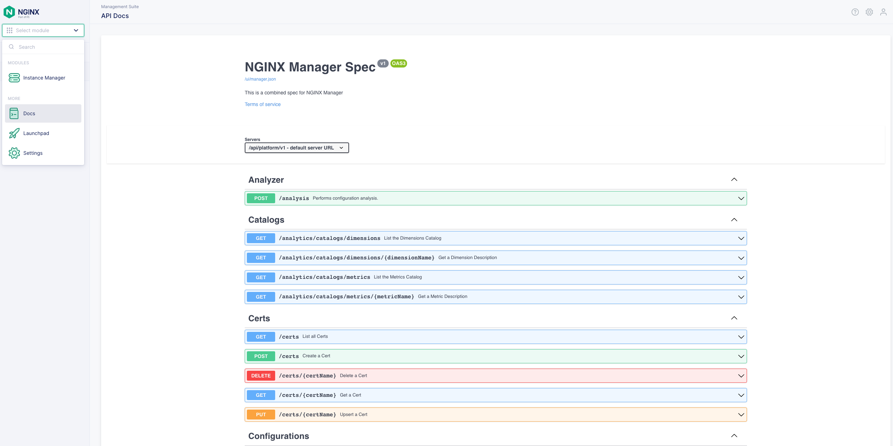Open the /ui/manager.json link
The height and width of the screenshot is (446, 893).
[260, 79]
